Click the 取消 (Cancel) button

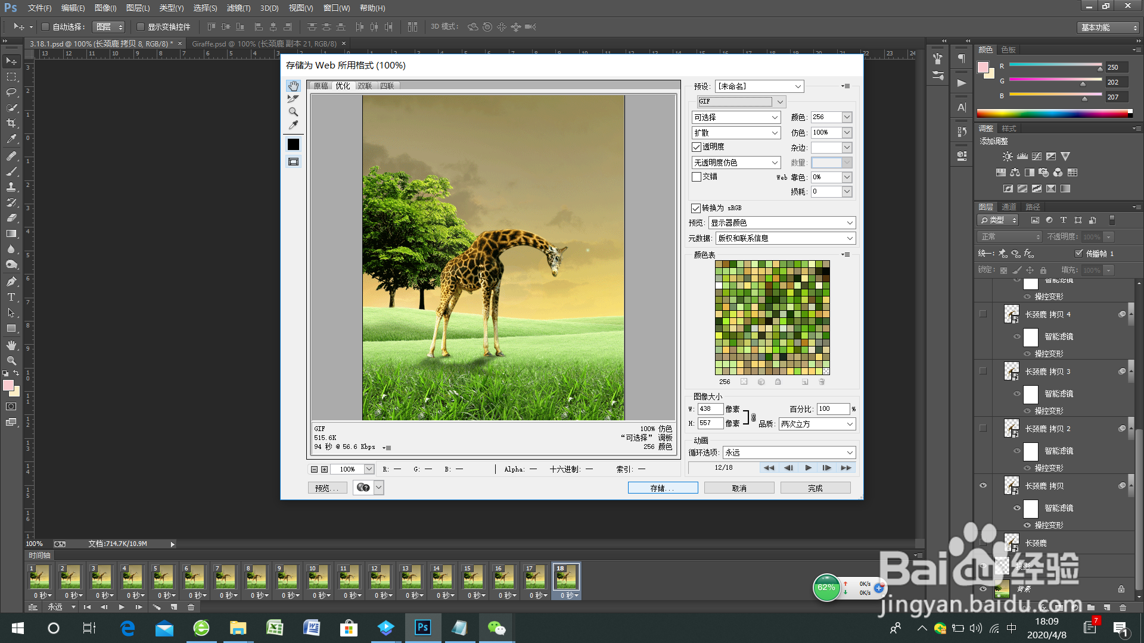pos(739,488)
